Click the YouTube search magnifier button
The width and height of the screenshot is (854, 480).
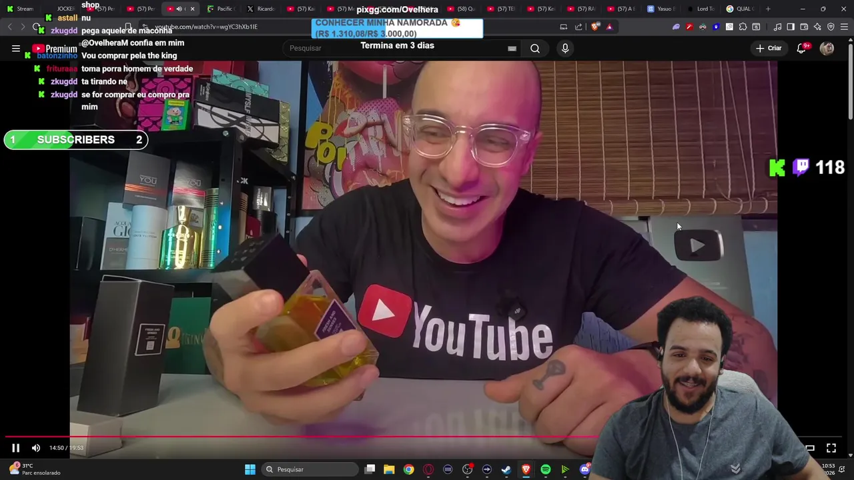(x=535, y=48)
